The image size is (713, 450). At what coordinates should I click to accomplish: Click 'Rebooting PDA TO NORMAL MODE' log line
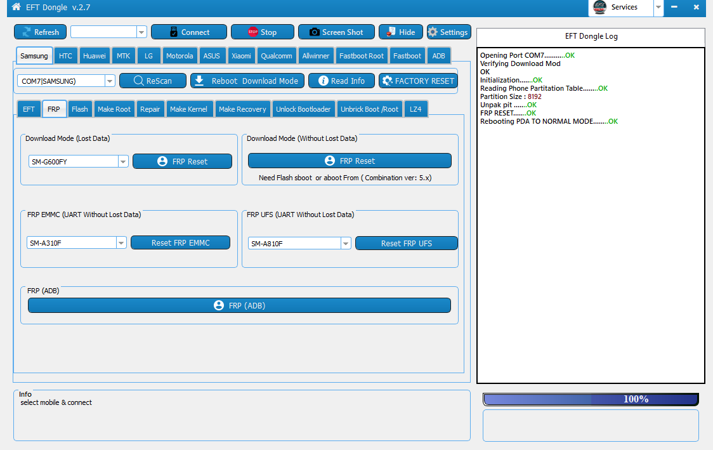click(549, 121)
